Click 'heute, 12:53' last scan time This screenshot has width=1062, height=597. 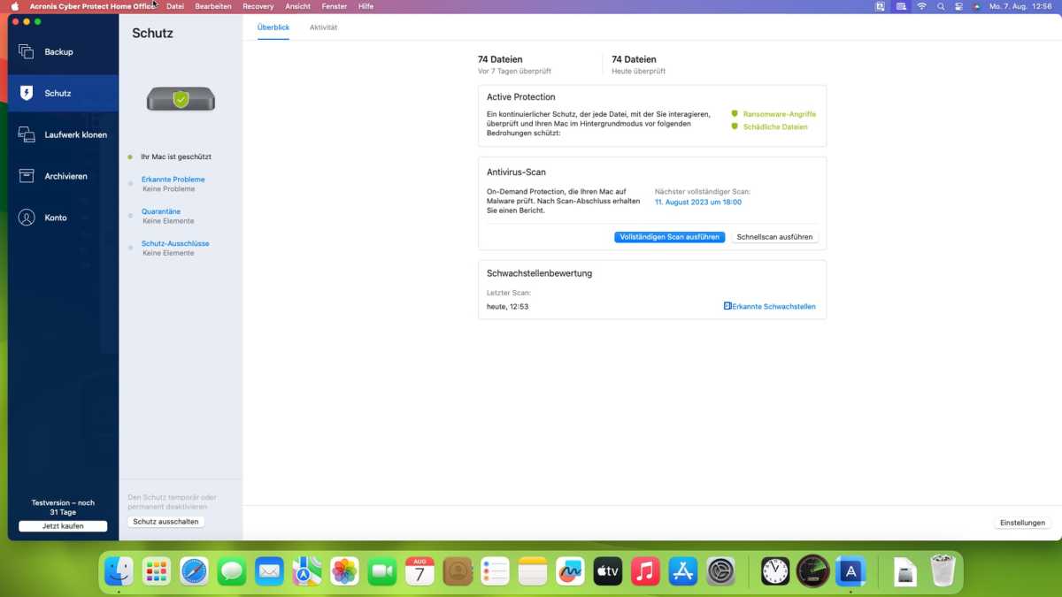tap(508, 307)
